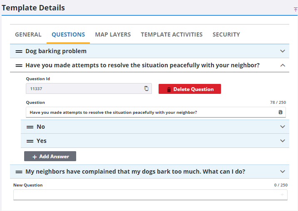Click the save icon in Question field

(x=280, y=112)
